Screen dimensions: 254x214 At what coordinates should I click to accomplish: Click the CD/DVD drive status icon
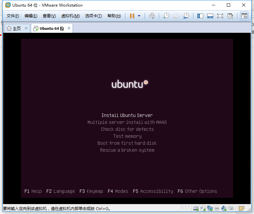[x=203, y=208]
